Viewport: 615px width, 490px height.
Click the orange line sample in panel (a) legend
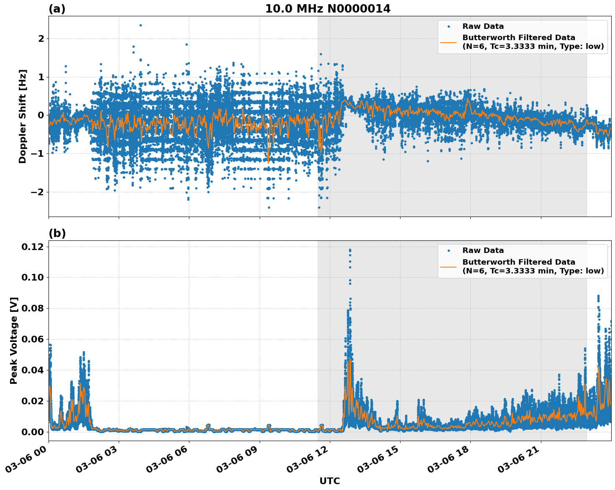tap(449, 42)
